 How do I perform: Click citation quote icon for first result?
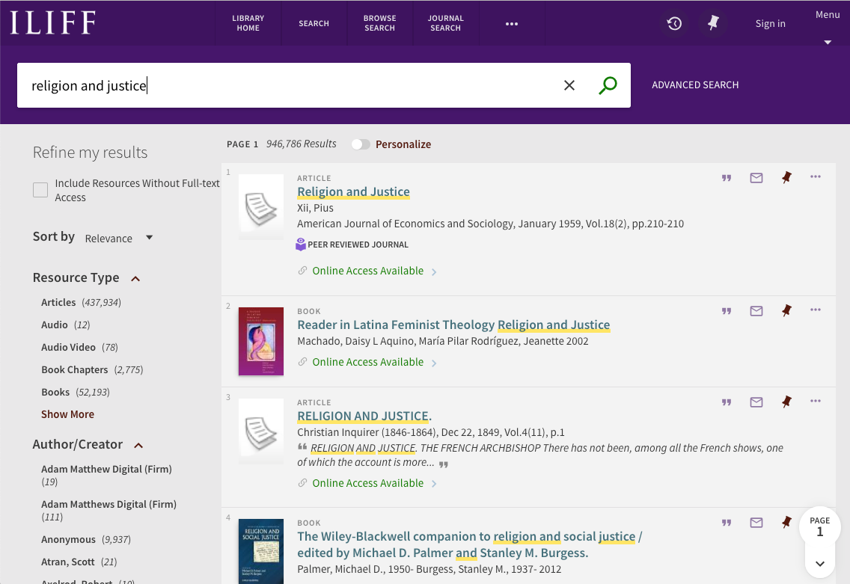pos(726,178)
